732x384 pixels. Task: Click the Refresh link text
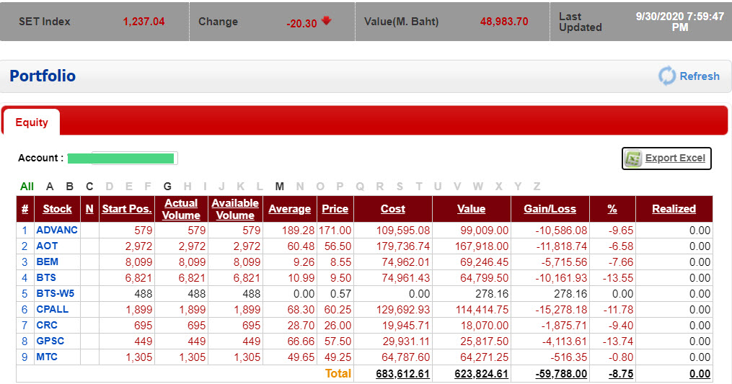pyautogui.click(x=700, y=76)
